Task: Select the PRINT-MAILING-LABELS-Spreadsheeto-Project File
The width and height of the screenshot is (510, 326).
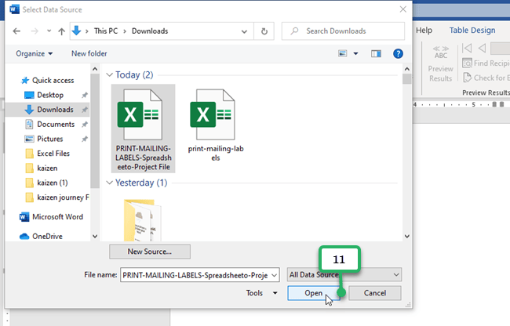Action: point(143,129)
